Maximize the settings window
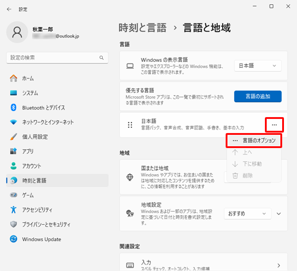This screenshot has width=297, height=271. coord(271,7)
